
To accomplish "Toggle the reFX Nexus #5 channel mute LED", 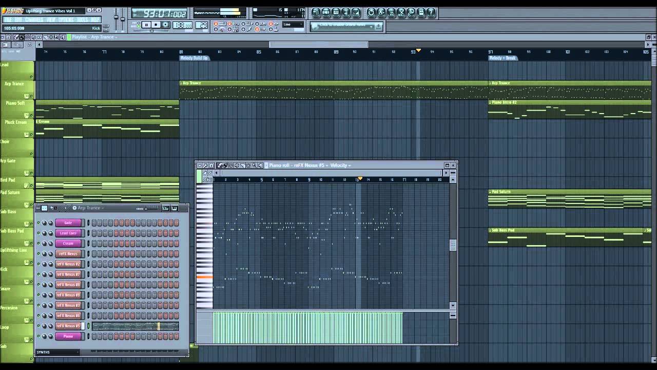I will coord(38,326).
